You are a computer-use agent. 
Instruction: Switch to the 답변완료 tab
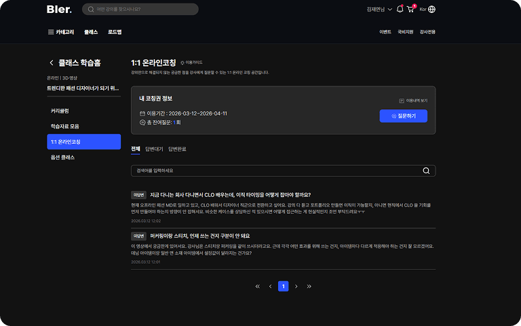pyautogui.click(x=177, y=149)
